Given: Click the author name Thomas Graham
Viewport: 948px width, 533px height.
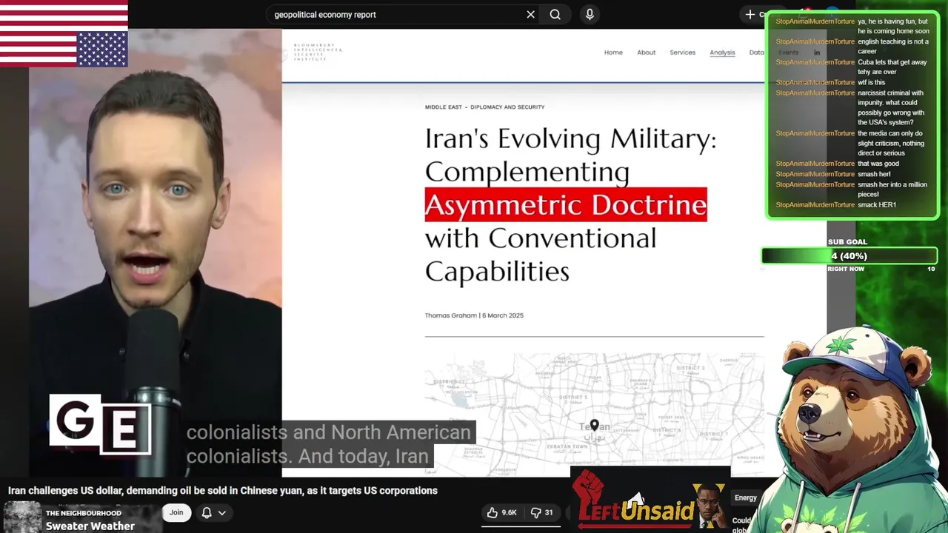Looking at the screenshot, I should [450, 315].
